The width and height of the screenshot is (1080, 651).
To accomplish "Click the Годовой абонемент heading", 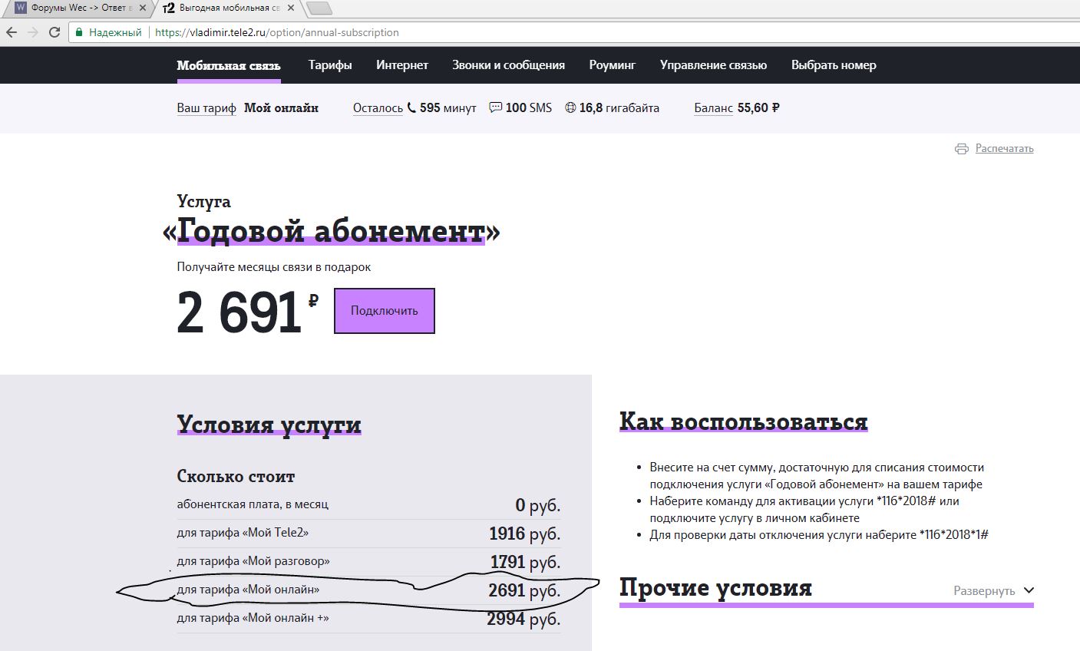I will coord(331,231).
